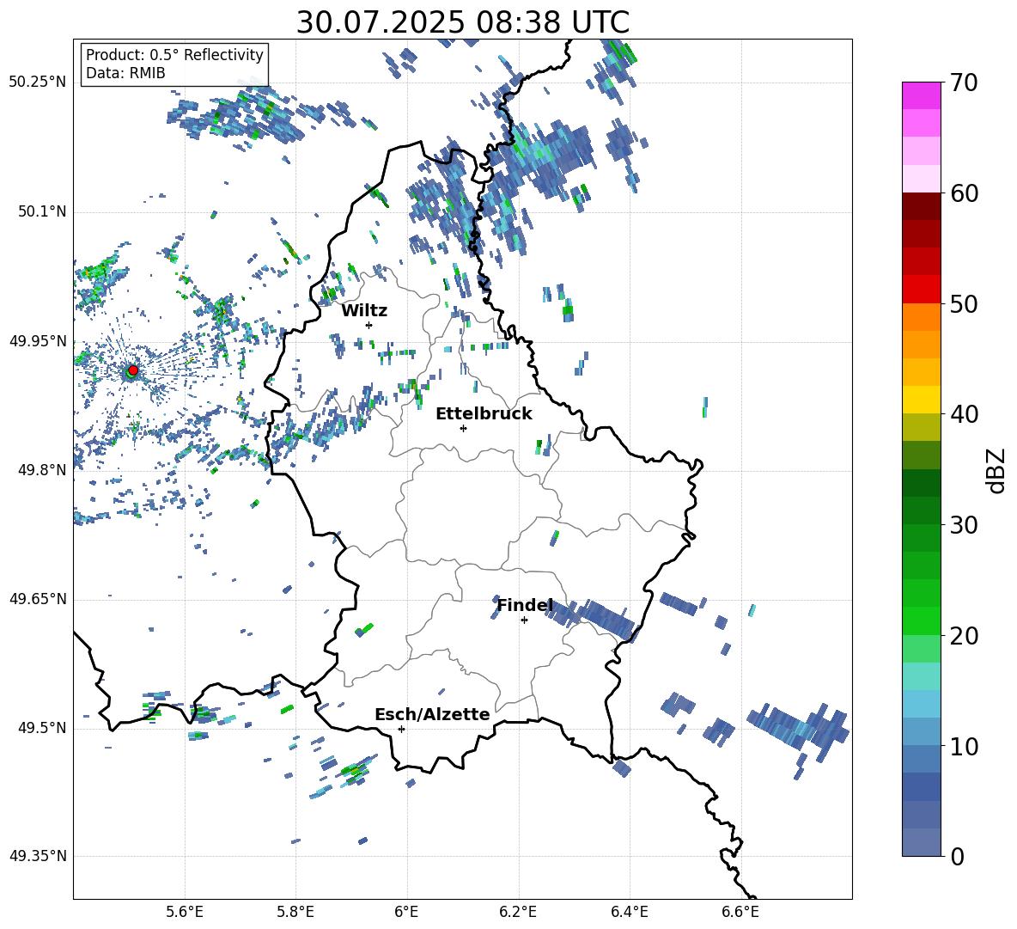Click the orange colorbar segment below 50

point(921,317)
